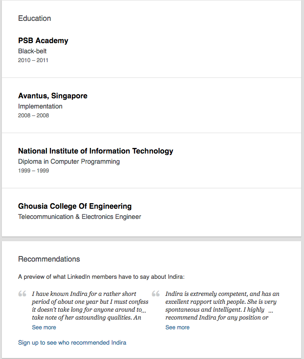Image resolution: width=304 pixels, height=359 pixels.
Task: Click the 2008 – 2008 date range
Action: click(33, 115)
